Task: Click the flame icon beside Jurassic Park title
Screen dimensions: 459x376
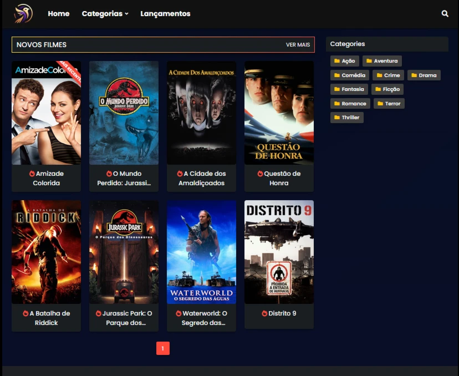Action: tap(98, 313)
